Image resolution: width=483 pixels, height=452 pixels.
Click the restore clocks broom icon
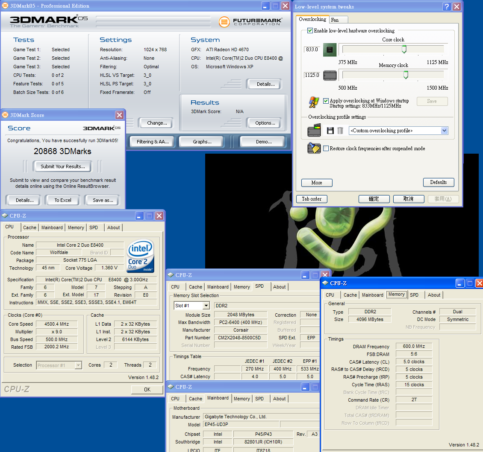coord(314,148)
